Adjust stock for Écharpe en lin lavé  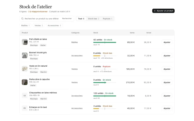click(167, 108)
